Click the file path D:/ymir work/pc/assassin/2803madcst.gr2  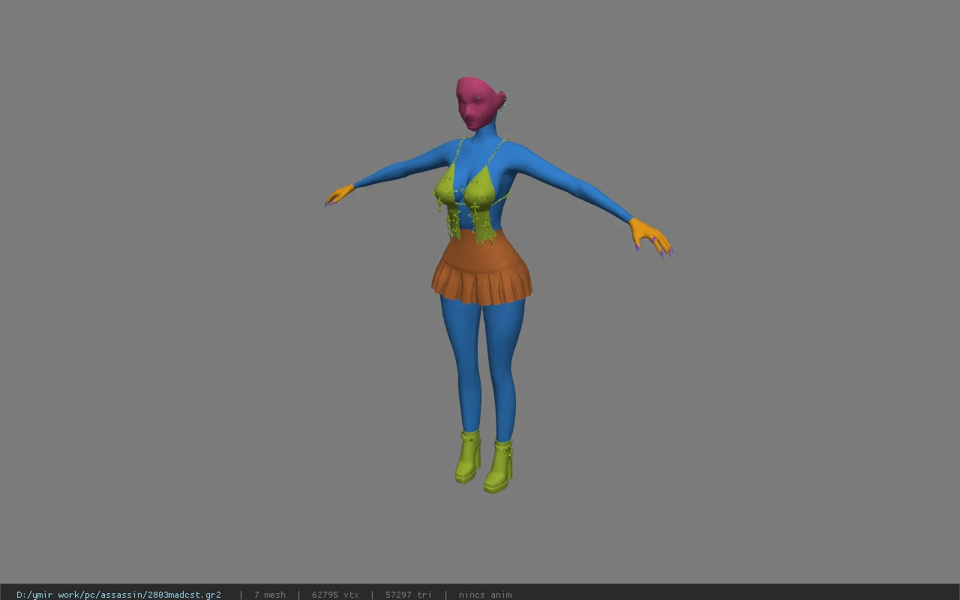[118, 595]
